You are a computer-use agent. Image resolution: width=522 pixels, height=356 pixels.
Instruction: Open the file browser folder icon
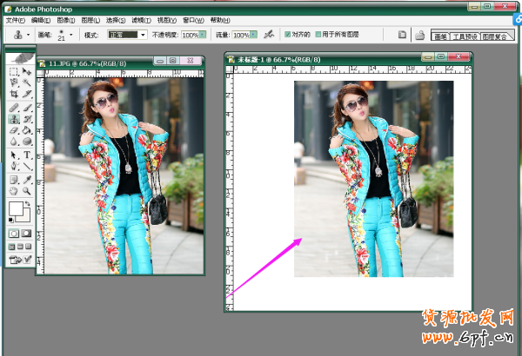(419, 35)
